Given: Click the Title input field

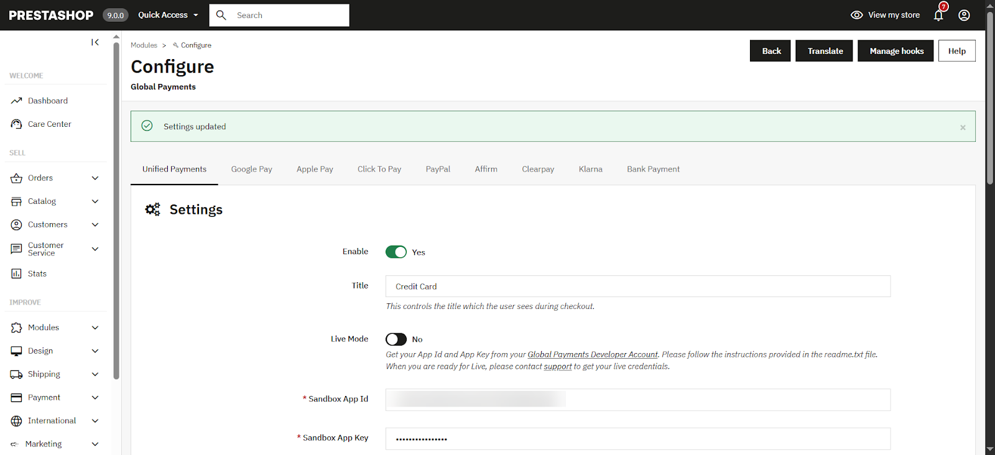Looking at the screenshot, I should pos(638,287).
